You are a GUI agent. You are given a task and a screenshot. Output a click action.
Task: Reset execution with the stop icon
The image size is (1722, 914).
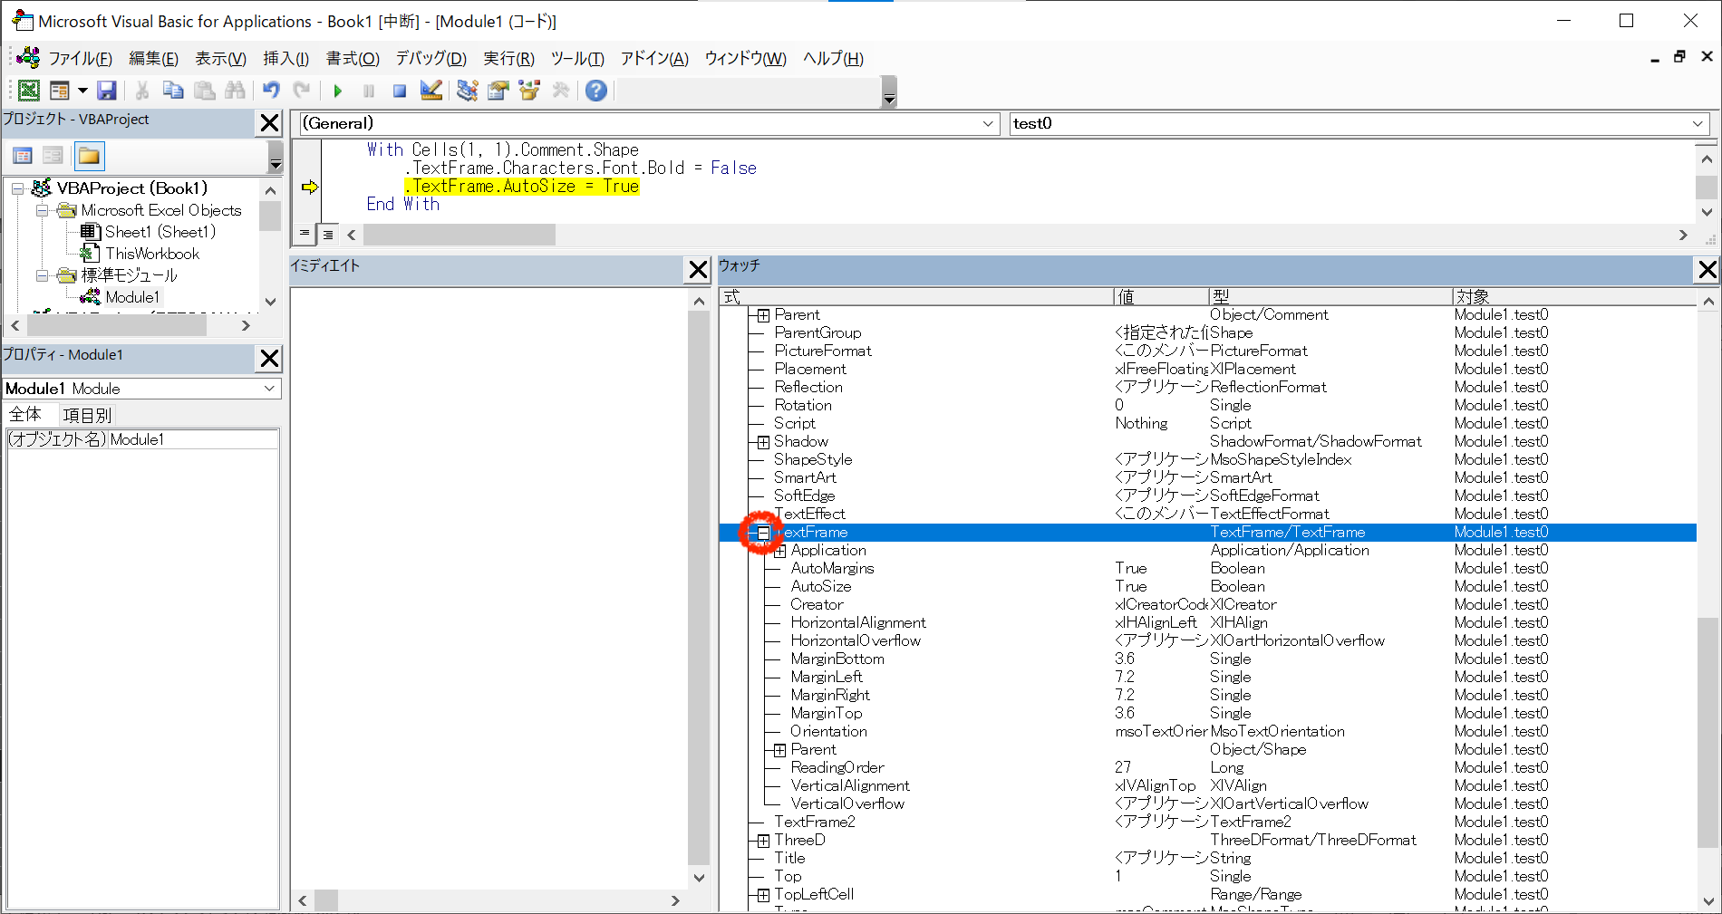click(x=400, y=91)
